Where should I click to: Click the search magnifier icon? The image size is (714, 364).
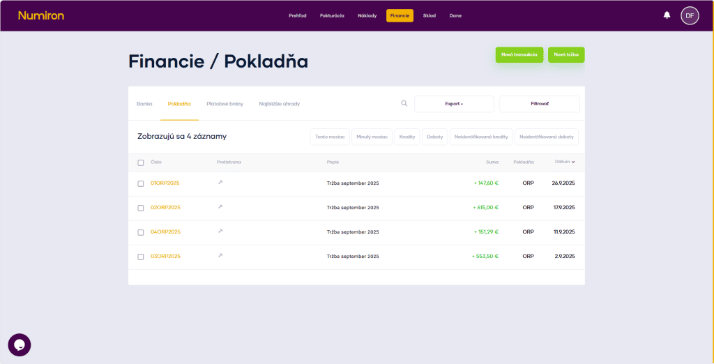click(x=404, y=103)
